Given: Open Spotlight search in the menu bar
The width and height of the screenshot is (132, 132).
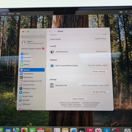Looking at the screenshot, I should point(131,12).
